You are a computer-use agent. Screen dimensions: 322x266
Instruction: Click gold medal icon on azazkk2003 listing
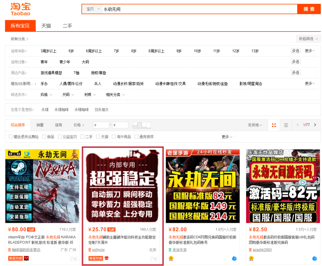(251, 259)
